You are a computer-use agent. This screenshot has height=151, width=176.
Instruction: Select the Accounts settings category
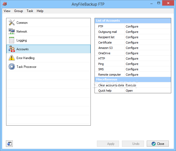click(48, 49)
